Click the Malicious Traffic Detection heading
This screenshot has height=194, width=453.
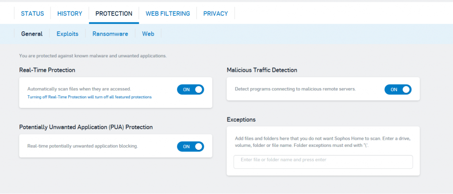click(x=262, y=70)
